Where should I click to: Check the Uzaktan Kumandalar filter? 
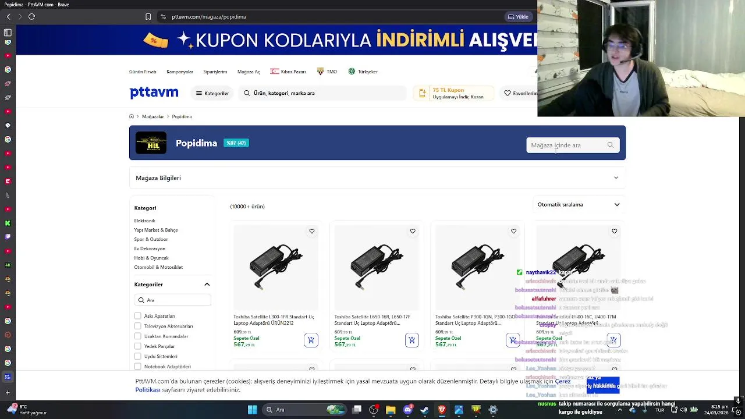click(138, 336)
